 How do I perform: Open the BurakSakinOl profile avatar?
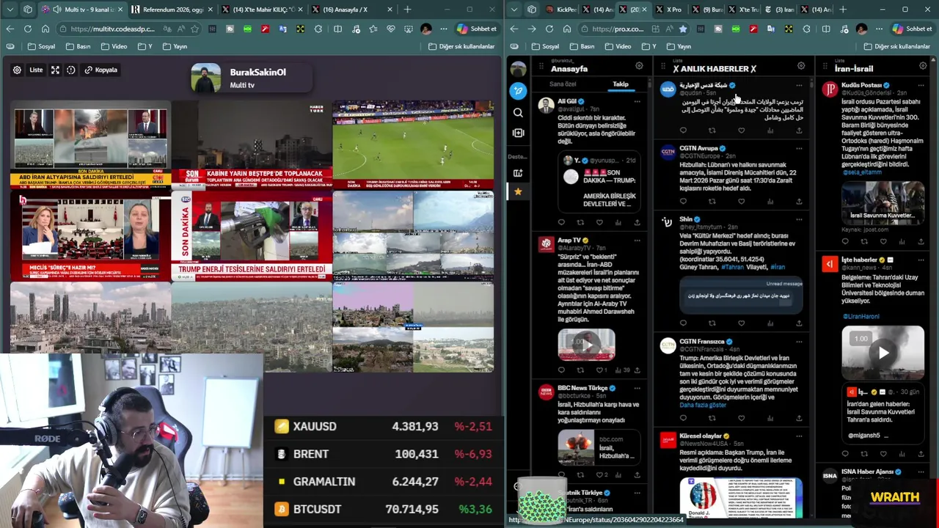(x=205, y=78)
